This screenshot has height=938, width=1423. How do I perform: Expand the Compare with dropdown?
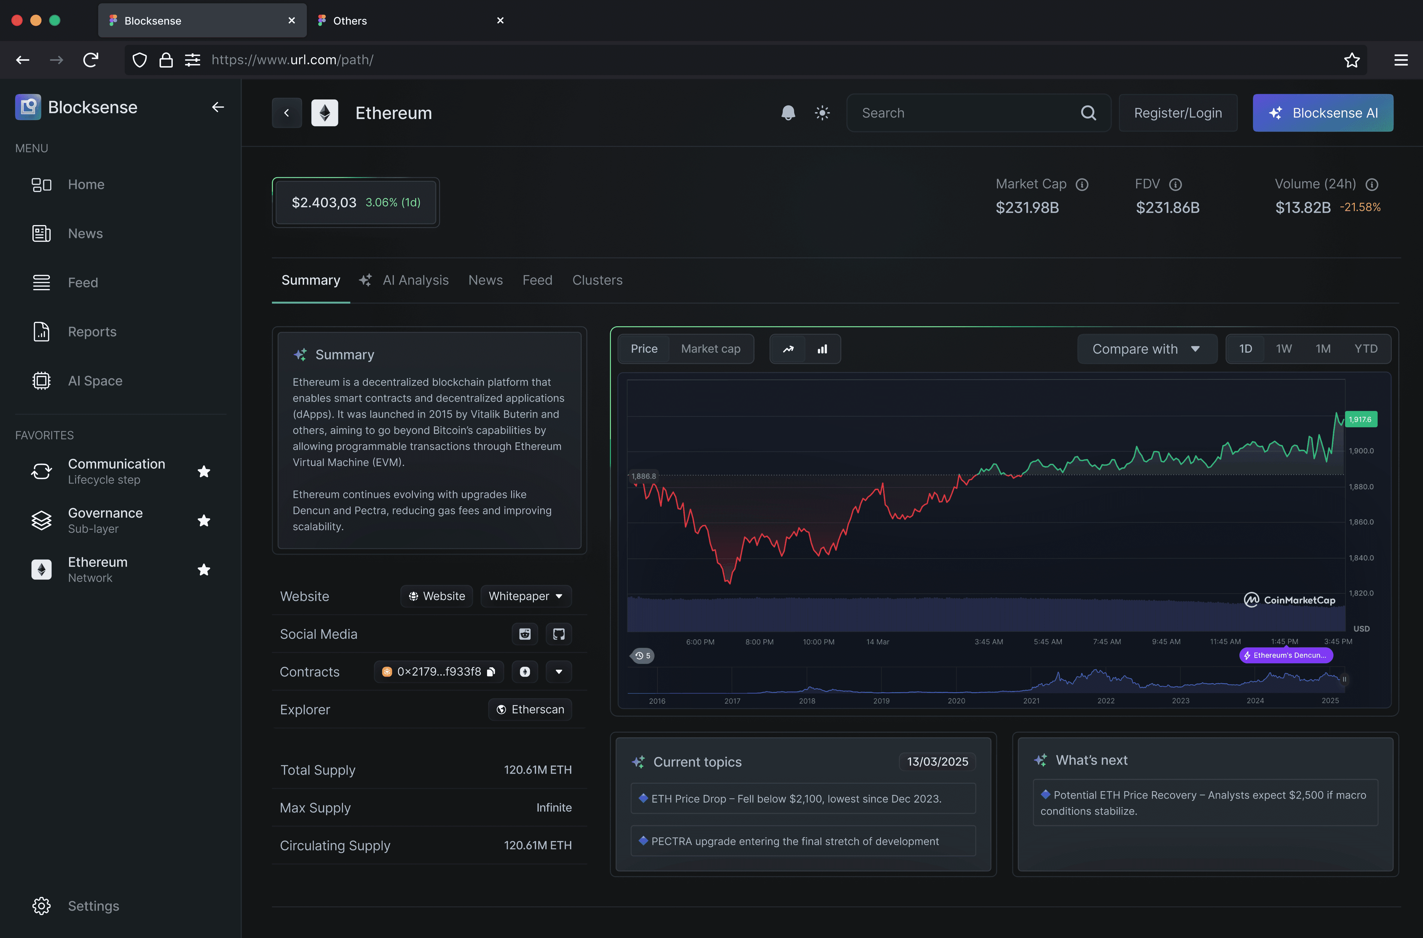(x=1147, y=349)
